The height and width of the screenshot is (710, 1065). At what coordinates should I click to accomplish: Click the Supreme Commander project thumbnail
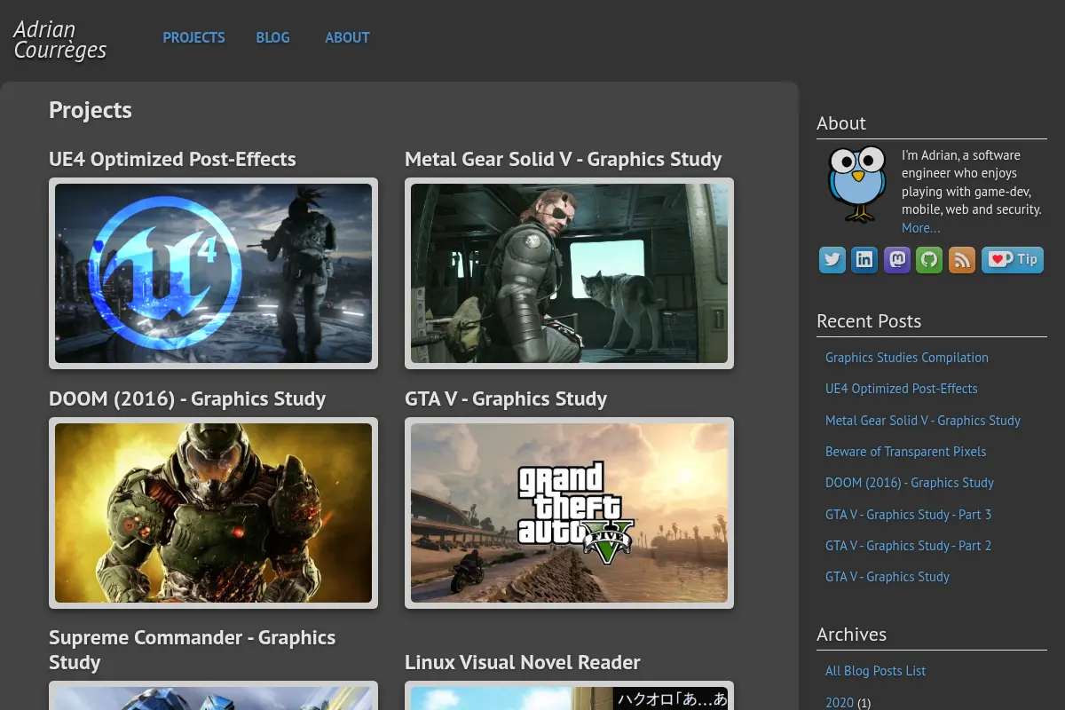click(213, 696)
